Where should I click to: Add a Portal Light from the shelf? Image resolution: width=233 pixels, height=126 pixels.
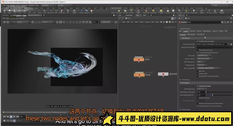[186, 11]
